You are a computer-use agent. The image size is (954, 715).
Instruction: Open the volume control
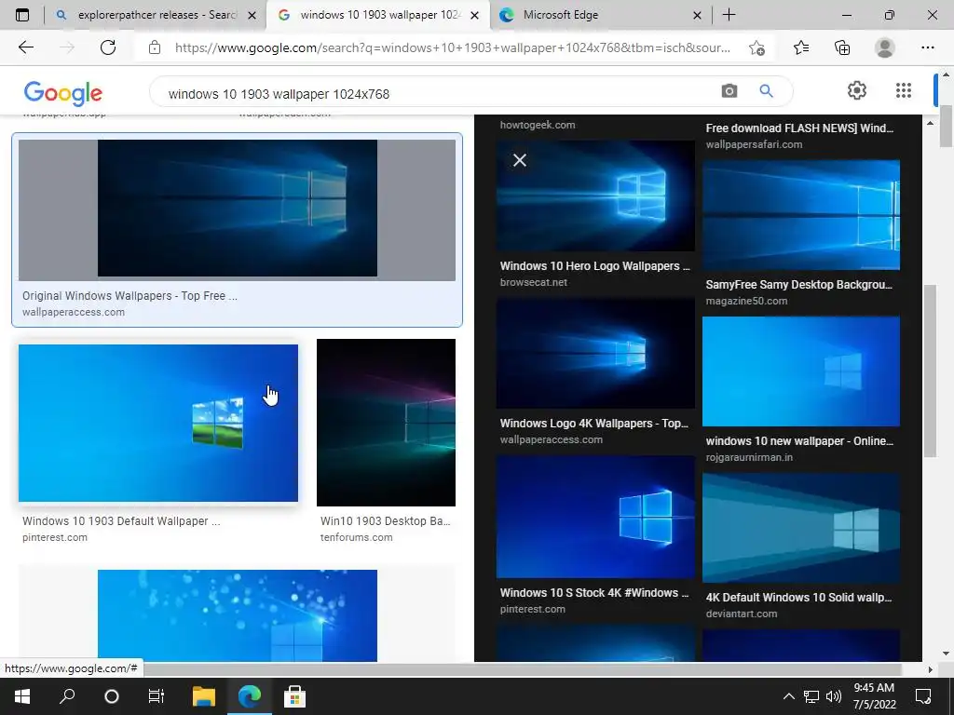click(834, 696)
